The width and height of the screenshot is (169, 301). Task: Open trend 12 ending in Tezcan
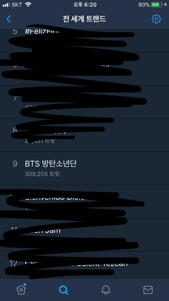[84, 265]
